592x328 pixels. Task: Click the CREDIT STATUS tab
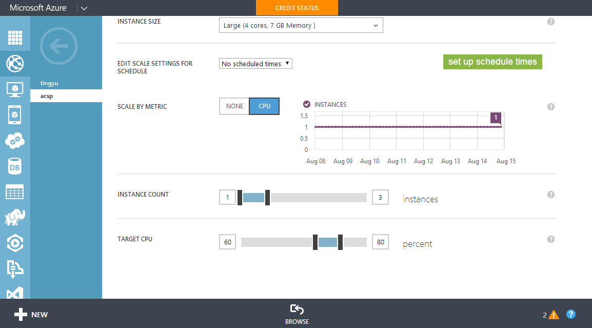pos(297,8)
